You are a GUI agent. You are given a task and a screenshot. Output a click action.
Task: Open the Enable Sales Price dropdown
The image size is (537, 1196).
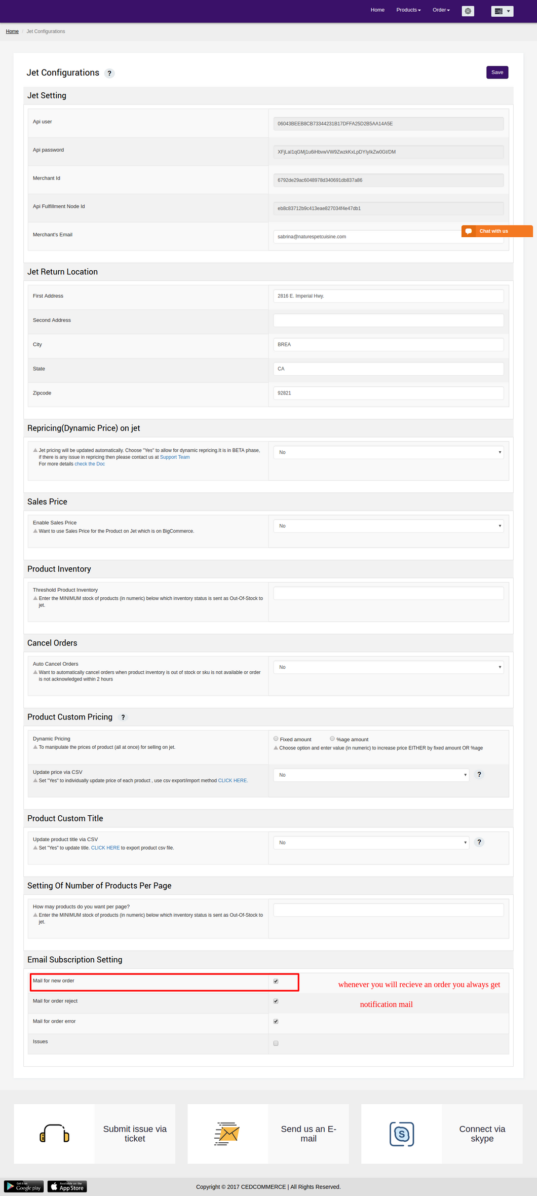(388, 526)
